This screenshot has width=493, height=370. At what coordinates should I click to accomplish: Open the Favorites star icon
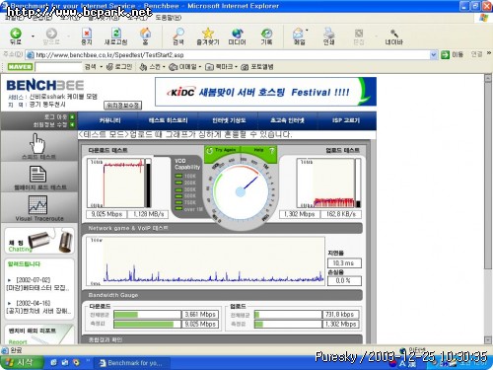point(208,33)
